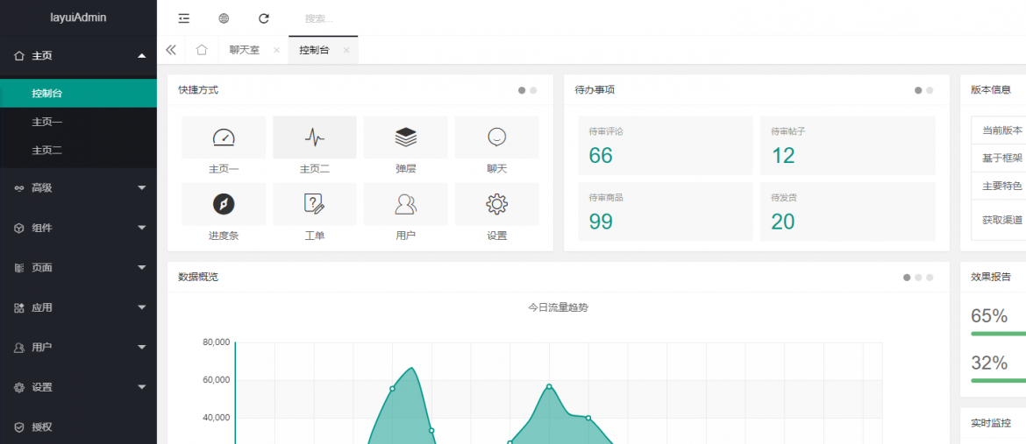1026x444 pixels.
Task: Close the 控制台 tab
Action: (346, 50)
